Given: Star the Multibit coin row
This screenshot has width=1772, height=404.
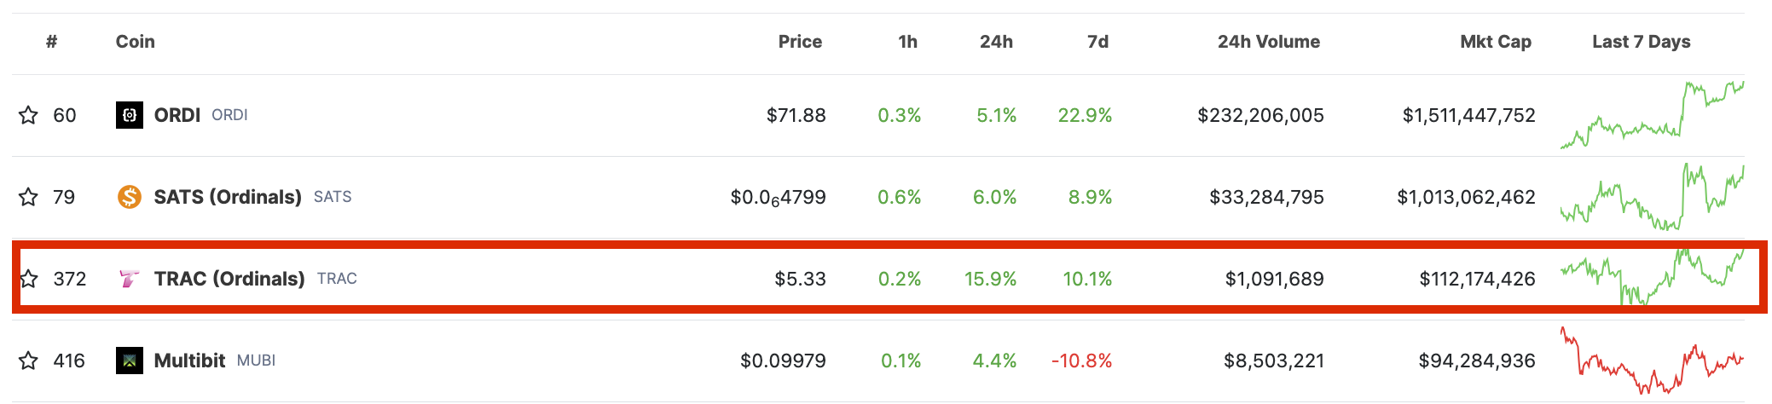Looking at the screenshot, I should 28,361.
